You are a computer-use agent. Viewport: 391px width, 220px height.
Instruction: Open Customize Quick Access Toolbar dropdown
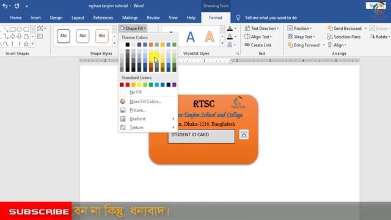[27, 5]
